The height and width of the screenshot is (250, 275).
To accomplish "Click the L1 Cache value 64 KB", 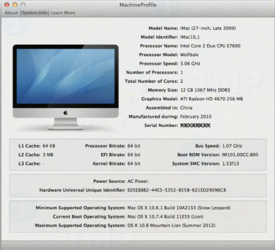I will pyautogui.click(x=49, y=146).
